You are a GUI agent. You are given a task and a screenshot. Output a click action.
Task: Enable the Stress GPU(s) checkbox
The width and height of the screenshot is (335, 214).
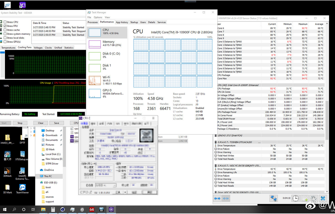(5, 42)
